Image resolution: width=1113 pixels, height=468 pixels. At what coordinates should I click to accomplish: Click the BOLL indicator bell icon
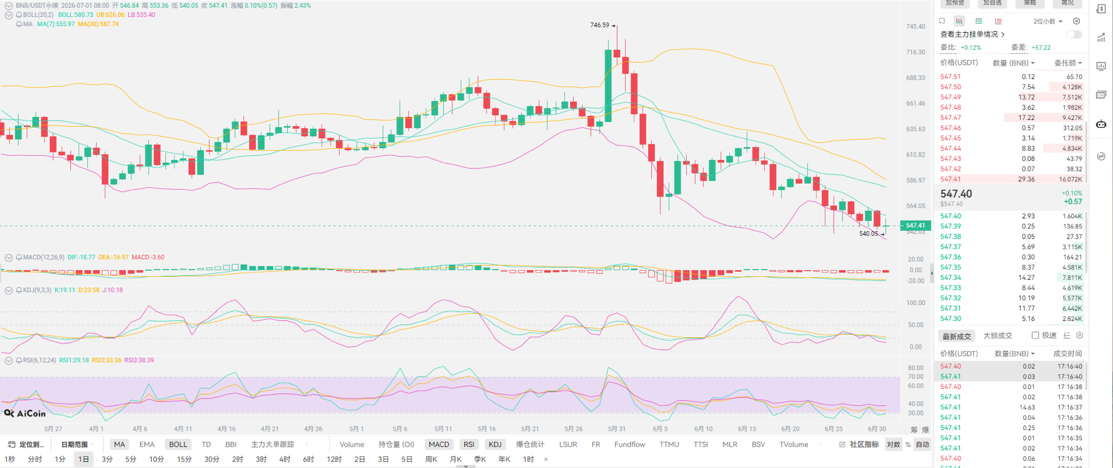coord(19,15)
